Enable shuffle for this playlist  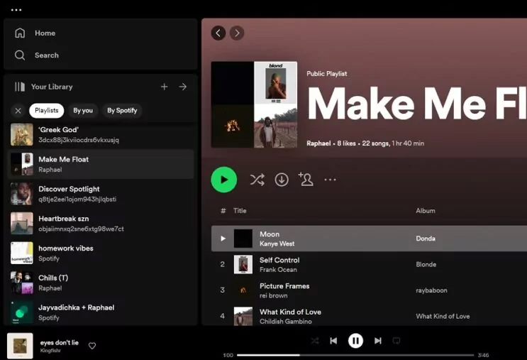pyautogui.click(x=257, y=180)
